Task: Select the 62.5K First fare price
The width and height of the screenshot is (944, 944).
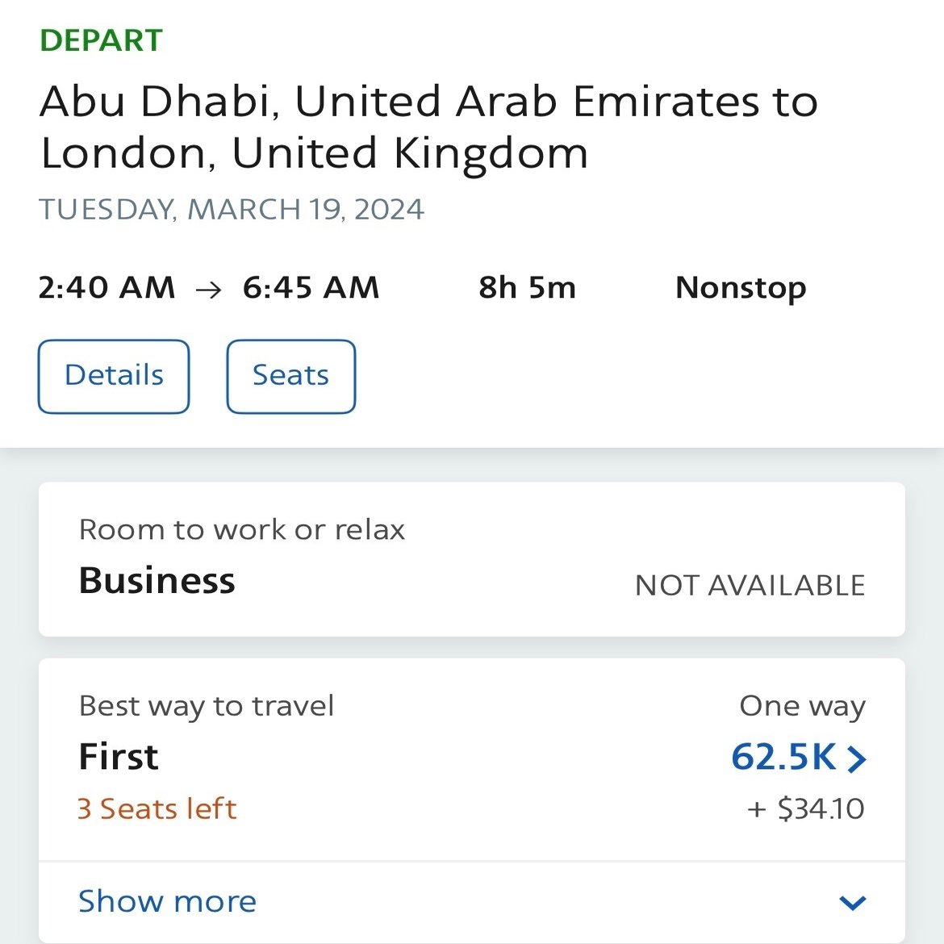Action: point(784,757)
